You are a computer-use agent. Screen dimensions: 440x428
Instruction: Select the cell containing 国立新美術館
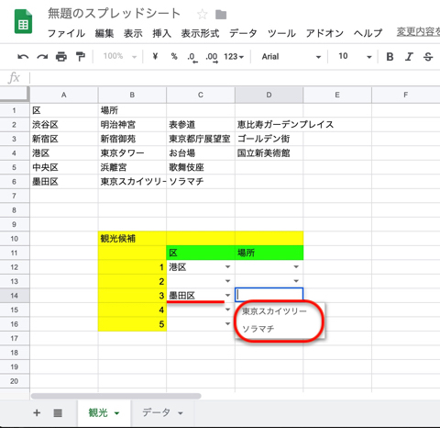(x=269, y=153)
